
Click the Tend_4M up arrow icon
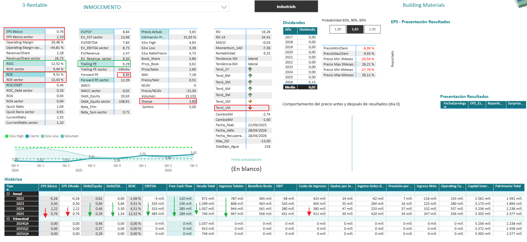[x=250, y=88]
